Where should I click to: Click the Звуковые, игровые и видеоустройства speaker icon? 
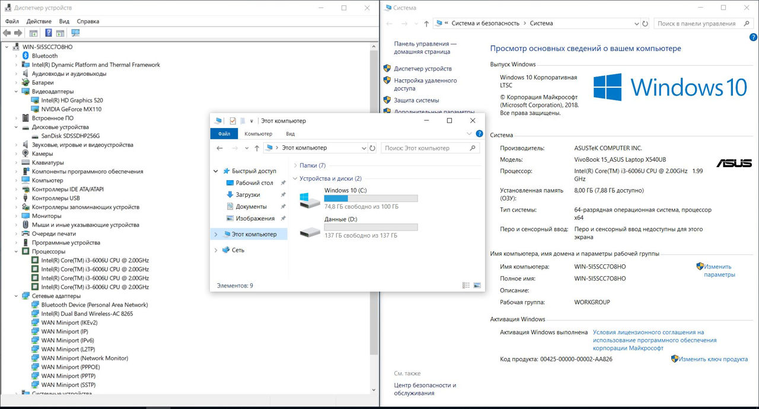[x=25, y=145]
